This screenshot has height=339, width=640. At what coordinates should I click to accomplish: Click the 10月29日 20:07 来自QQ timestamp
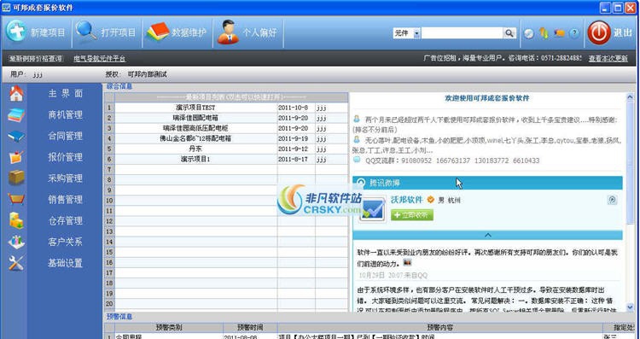393,275
